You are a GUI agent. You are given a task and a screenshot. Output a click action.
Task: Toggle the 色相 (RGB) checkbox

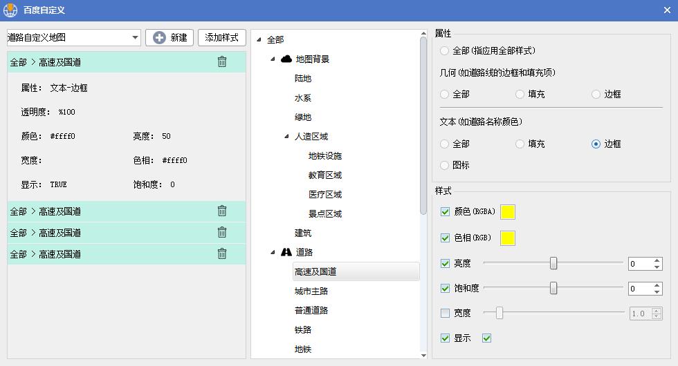tap(445, 238)
